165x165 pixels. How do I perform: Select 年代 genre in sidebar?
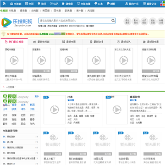[x=32, y=124]
